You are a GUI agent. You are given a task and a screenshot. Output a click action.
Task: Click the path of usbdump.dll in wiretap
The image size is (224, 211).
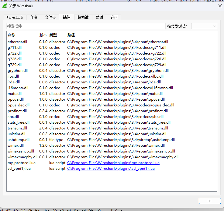(x=121, y=140)
